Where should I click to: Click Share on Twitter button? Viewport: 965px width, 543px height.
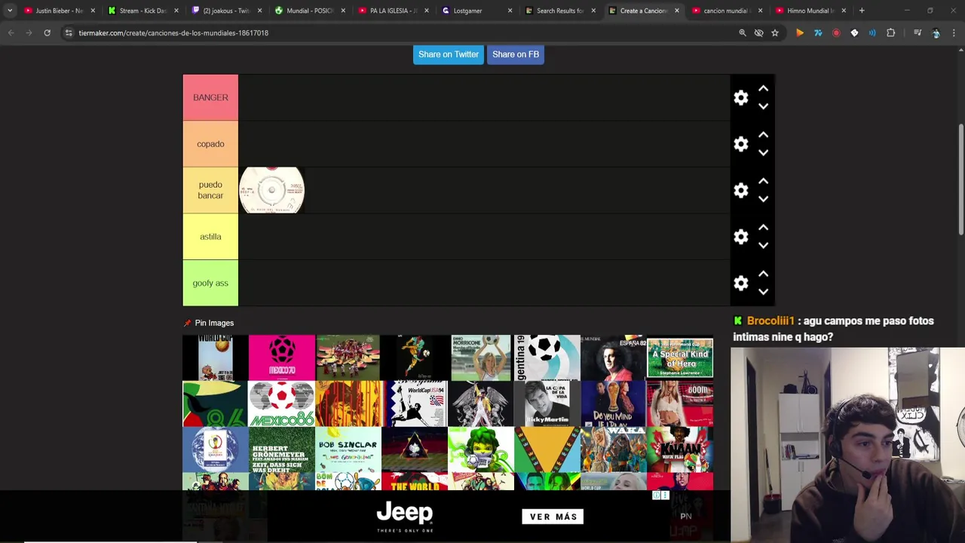click(449, 54)
